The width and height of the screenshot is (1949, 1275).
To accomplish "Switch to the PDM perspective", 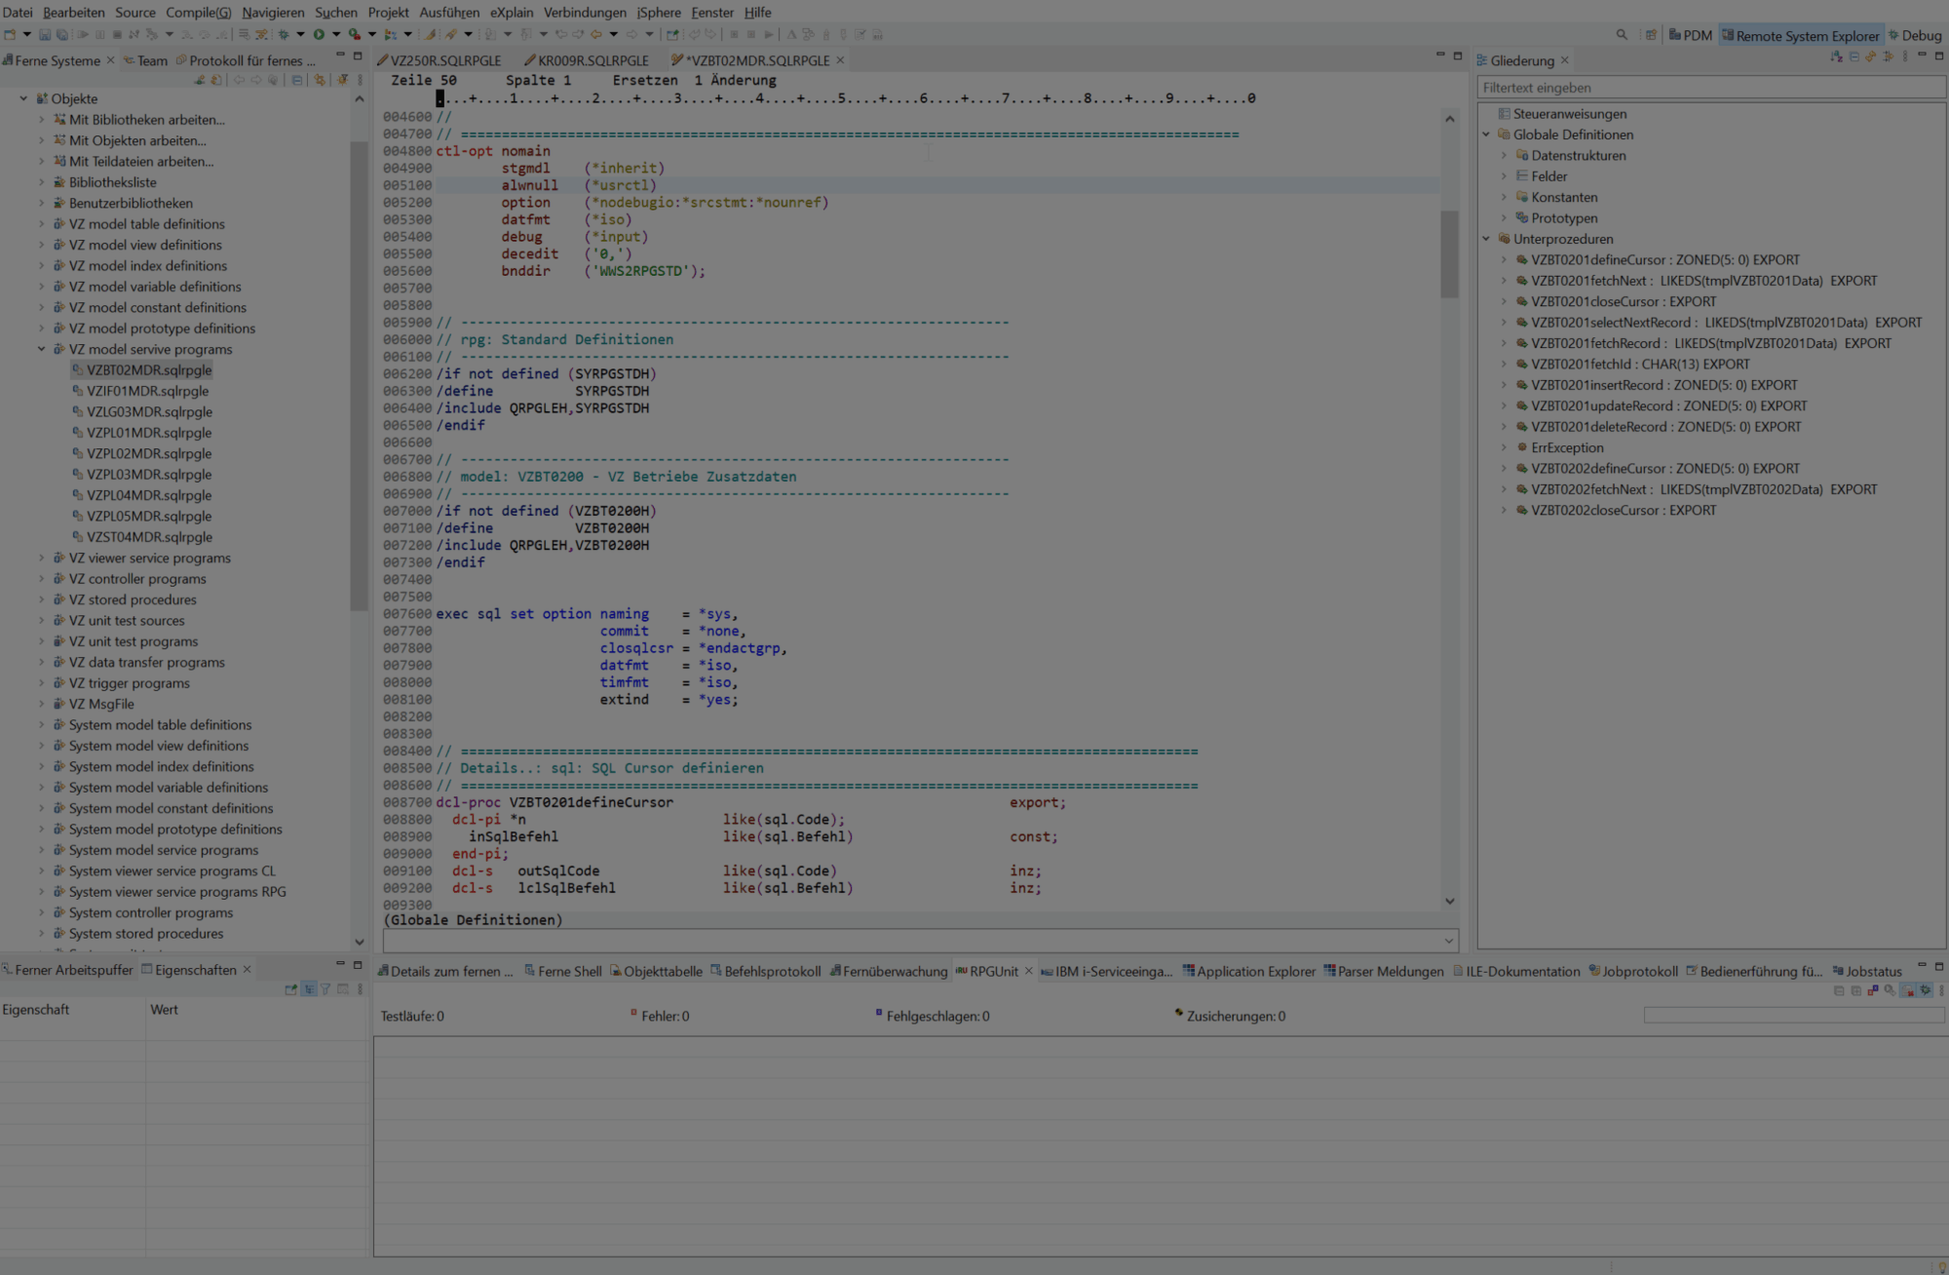I will pos(1690,35).
